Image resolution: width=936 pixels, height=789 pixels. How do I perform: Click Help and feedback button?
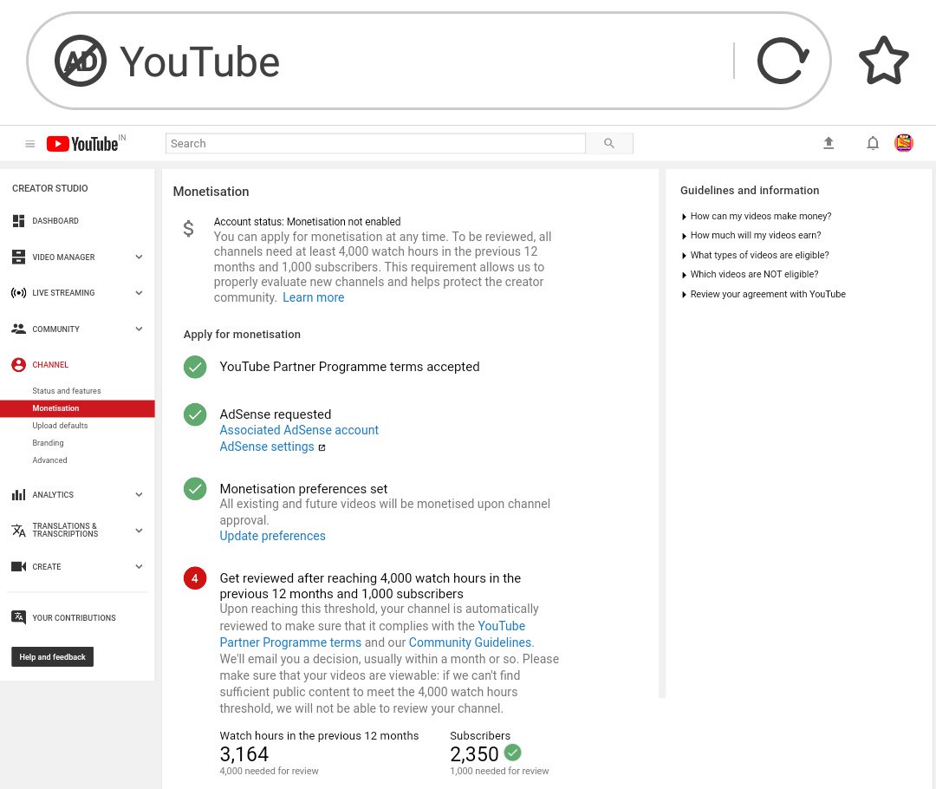[53, 657]
